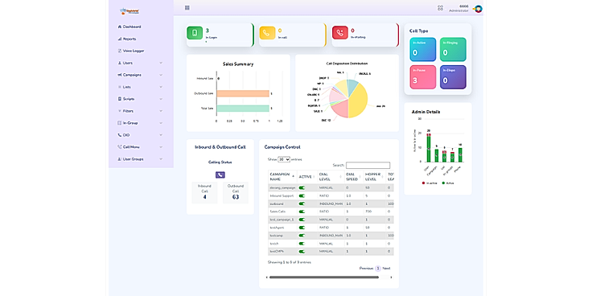Expand the Lists menu chevron
592x296 pixels.
pos(161,87)
